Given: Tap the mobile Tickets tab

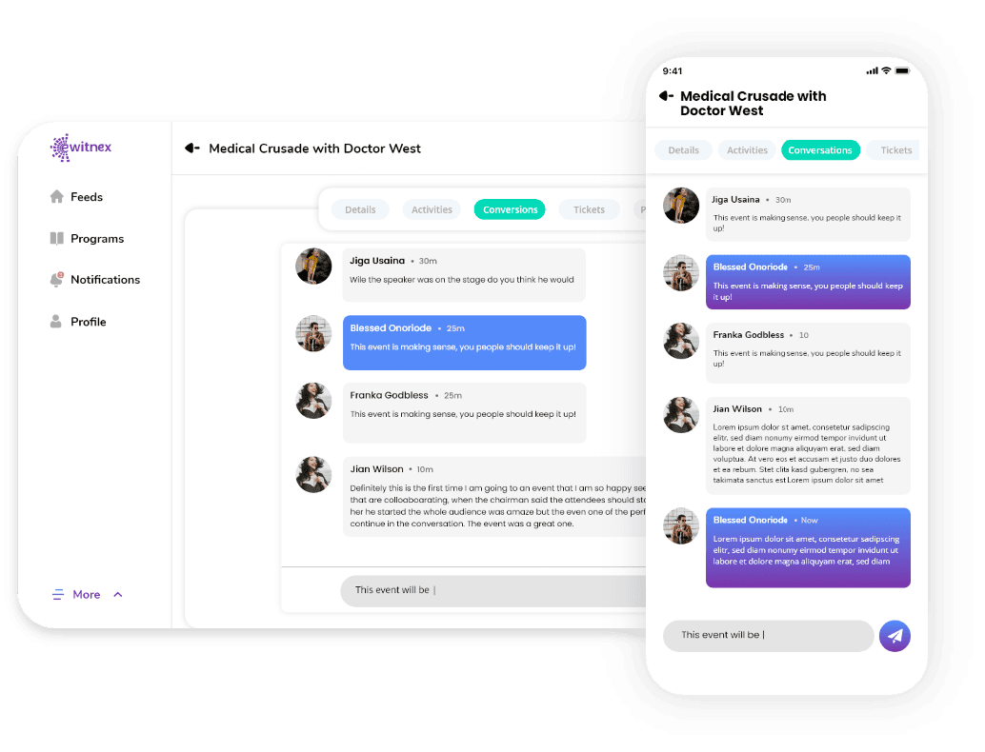Looking at the screenshot, I should click(895, 150).
